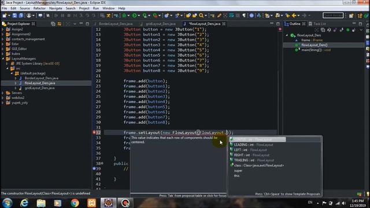This screenshot has height=208, width=370.
Task: Click the Quick Access search field
Action: (x=333, y=16)
